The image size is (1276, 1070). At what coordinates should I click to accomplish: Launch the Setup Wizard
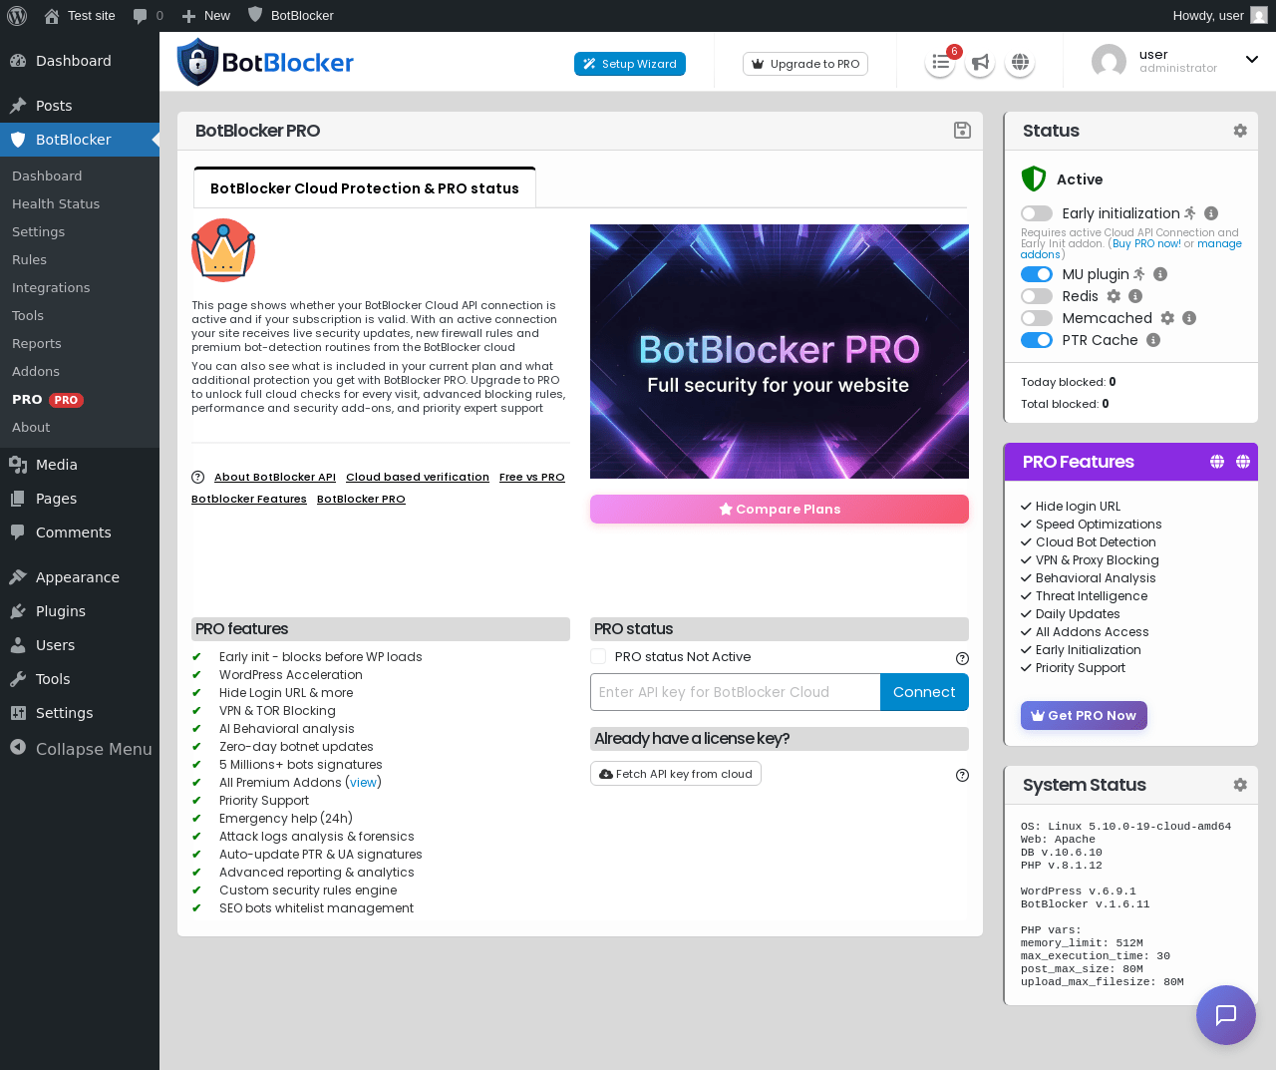tap(630, 64)
